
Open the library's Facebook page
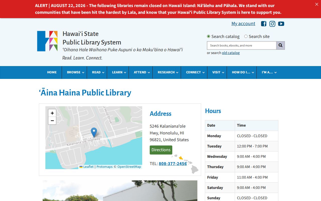tap(264, 24)
